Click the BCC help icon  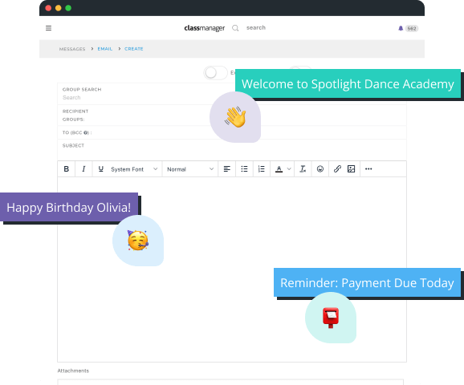click(86, 133)
